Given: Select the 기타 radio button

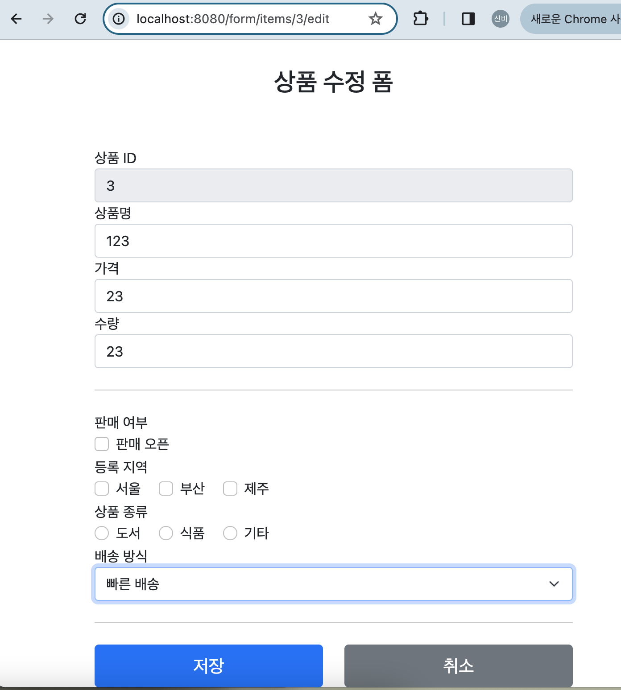Looking at the screenshot, I should tap(230, 533).
